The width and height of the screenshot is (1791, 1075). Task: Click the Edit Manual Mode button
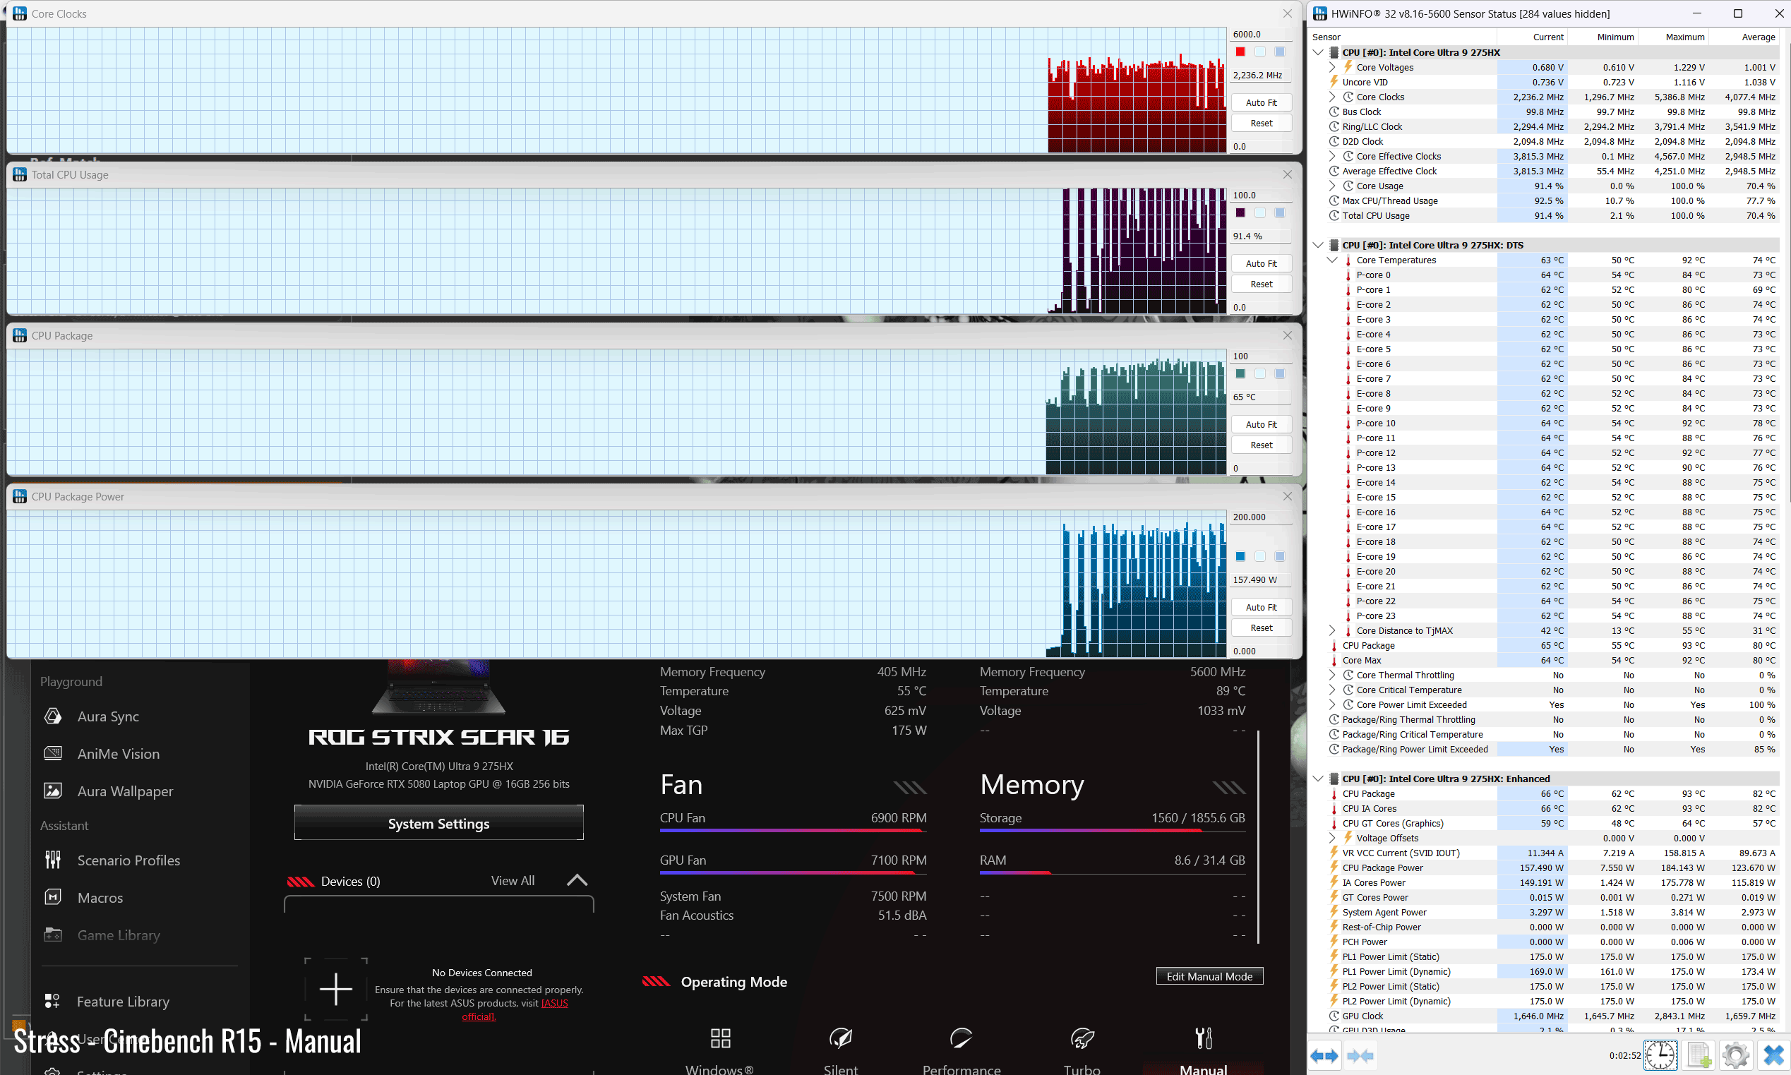[1209, 975]
